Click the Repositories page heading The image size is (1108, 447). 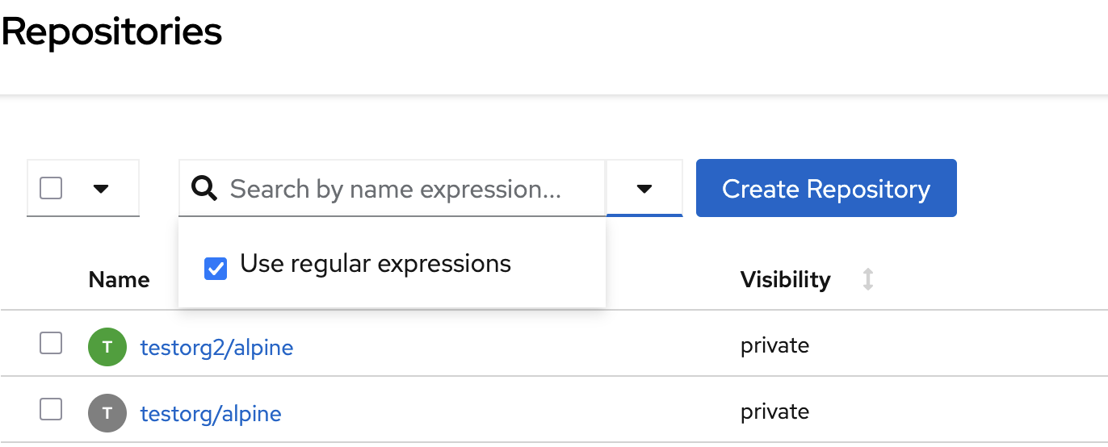click(x=111, y=32)
